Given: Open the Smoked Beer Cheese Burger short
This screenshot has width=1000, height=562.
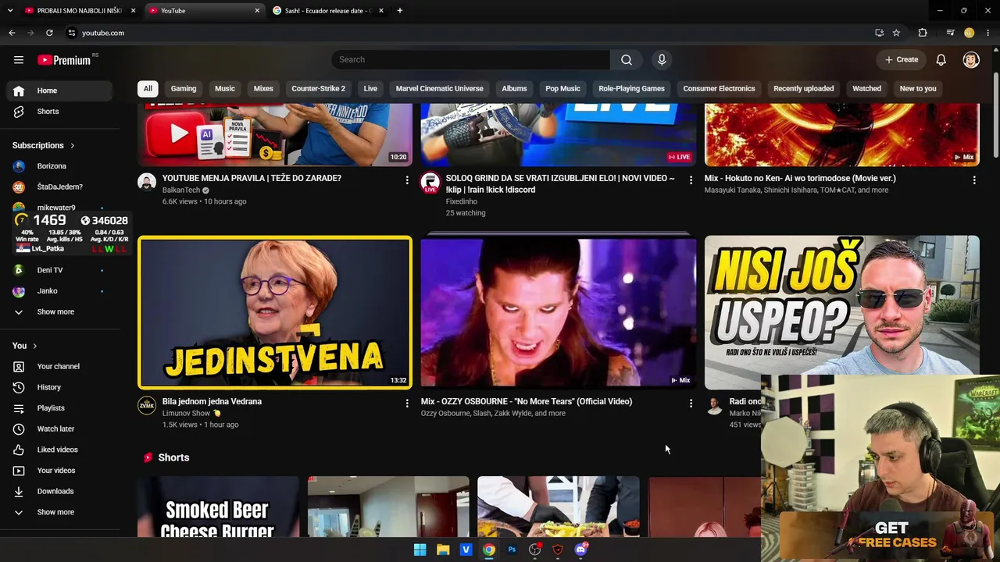Looking at the screenshot, I should (218, 507).
